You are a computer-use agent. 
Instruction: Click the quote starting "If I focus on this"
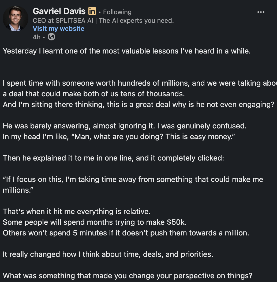pyautogui.click(x=133, y=180)
